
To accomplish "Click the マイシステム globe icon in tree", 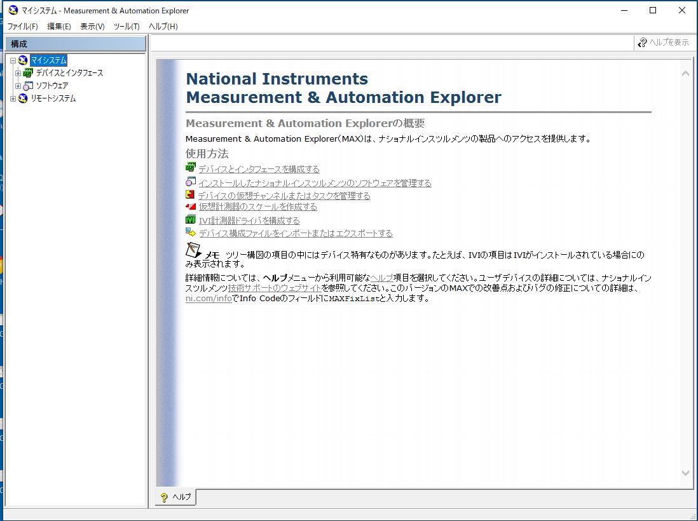I will (x=23, y=60).
